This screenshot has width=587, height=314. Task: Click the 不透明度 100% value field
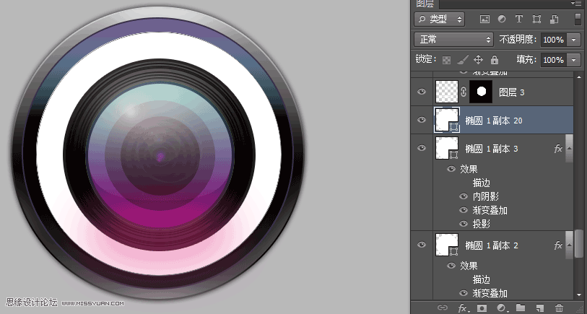[x=554, y=39]
